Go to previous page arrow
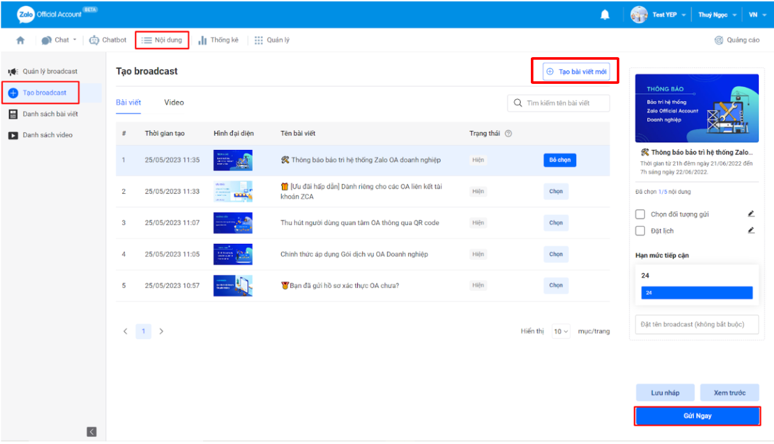 tap(125, 332)
